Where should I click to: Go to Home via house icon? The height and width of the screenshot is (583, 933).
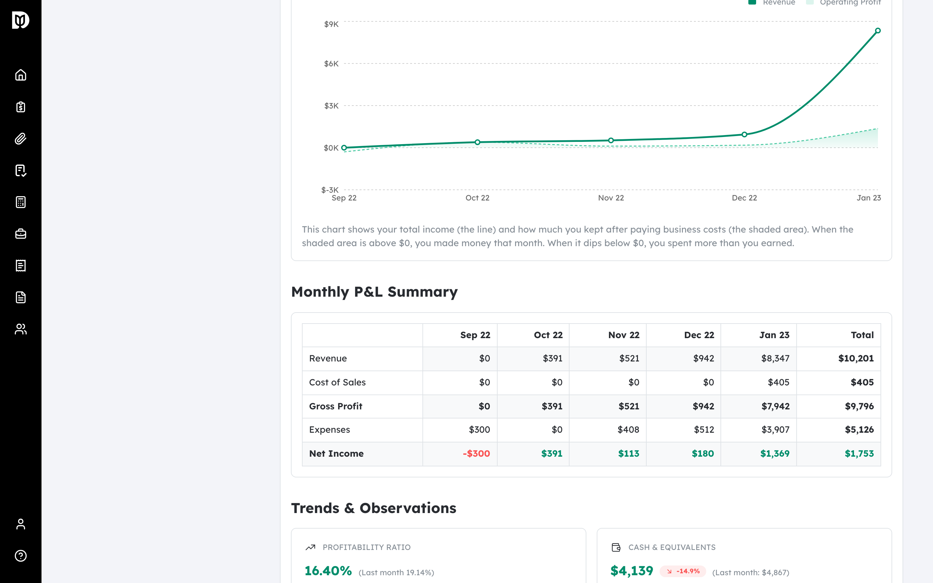pyautogui.click(x=20, y=75)
